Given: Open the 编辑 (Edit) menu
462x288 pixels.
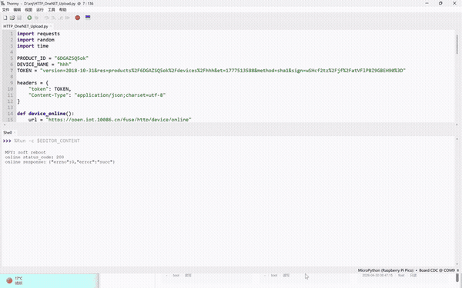Looking at the screenshot, I should (x=17, y=10).
